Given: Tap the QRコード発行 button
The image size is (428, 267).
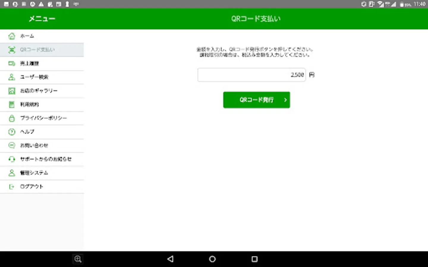Looking at the screenshot, I should [x=257, y=100].
